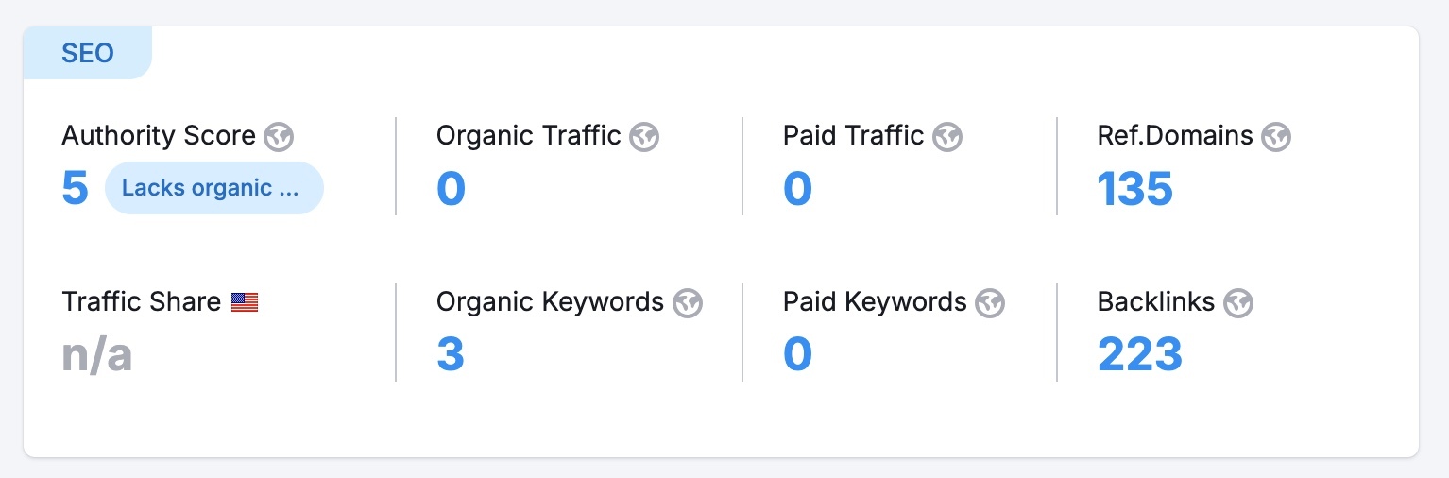
Task: Click the globe icon beside Organic Keywords
Action: pyautogui.click(x=688, y=303)
